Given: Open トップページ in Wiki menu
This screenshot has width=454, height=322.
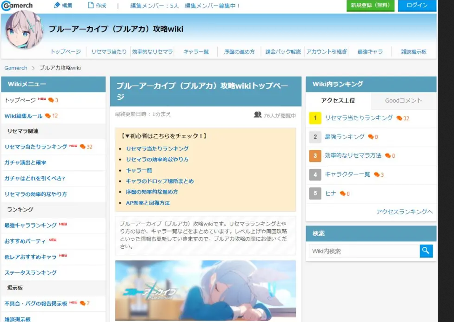Looking at the screenshot, I should [20, 100].
